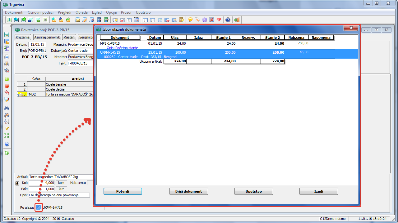Image resolution: width=398 pixels, height=223 pixels.
Task: Open the Po ulazu document picker button
Action: click(x=39, y=207)
